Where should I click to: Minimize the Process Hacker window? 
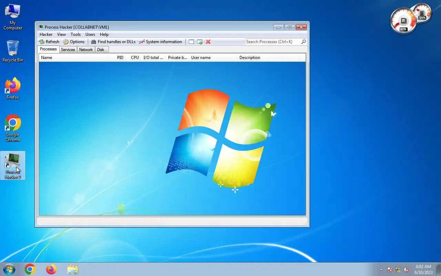(278, 27)
